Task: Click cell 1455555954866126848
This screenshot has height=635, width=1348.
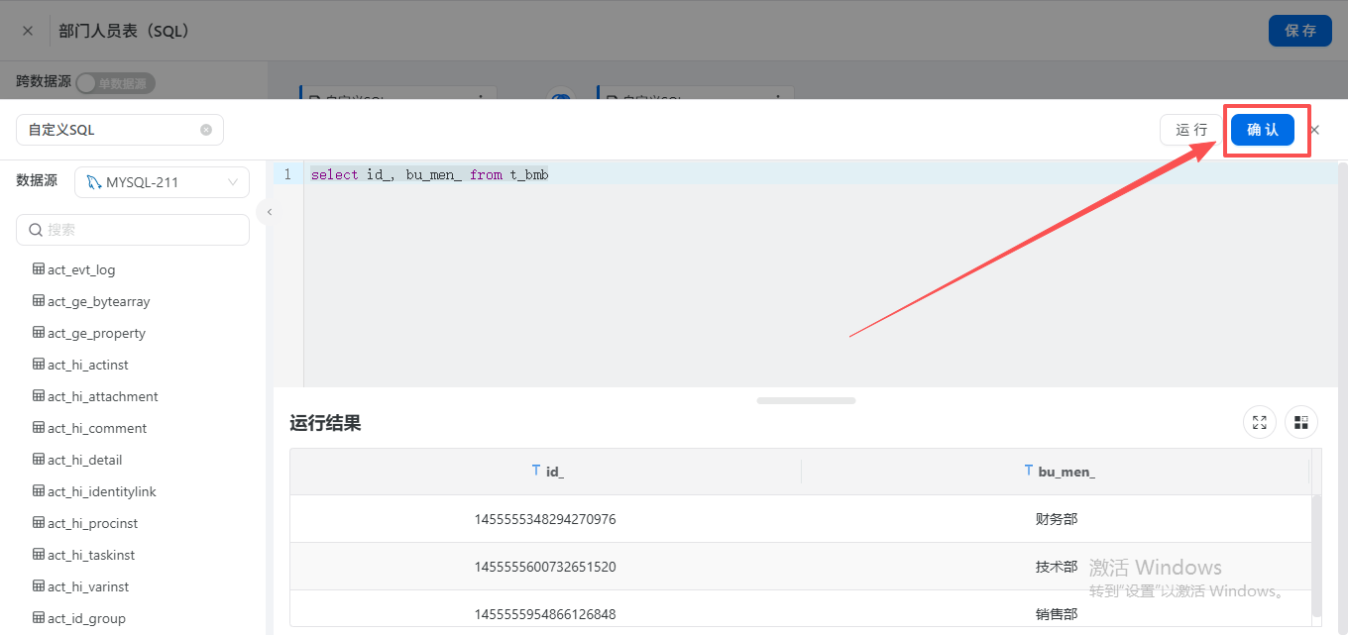Action: [545, 614]
